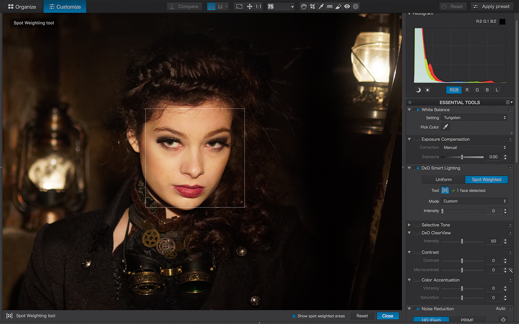Click the ClearView Intensity slider
This screenshot has width=519, height=324.
click(x=462, y=241)
